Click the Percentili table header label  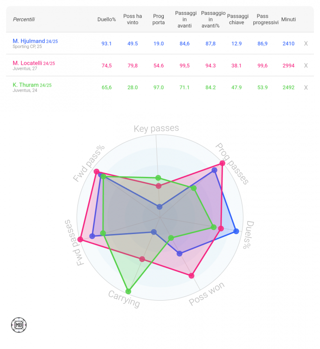coord(24,20)
